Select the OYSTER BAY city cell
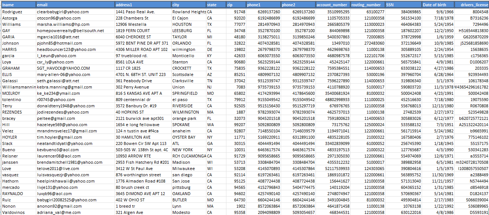This screenshot has height=215, width=489. tap(189, 137)
